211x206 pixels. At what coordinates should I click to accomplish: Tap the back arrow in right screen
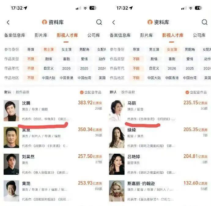tap(114, 22)
